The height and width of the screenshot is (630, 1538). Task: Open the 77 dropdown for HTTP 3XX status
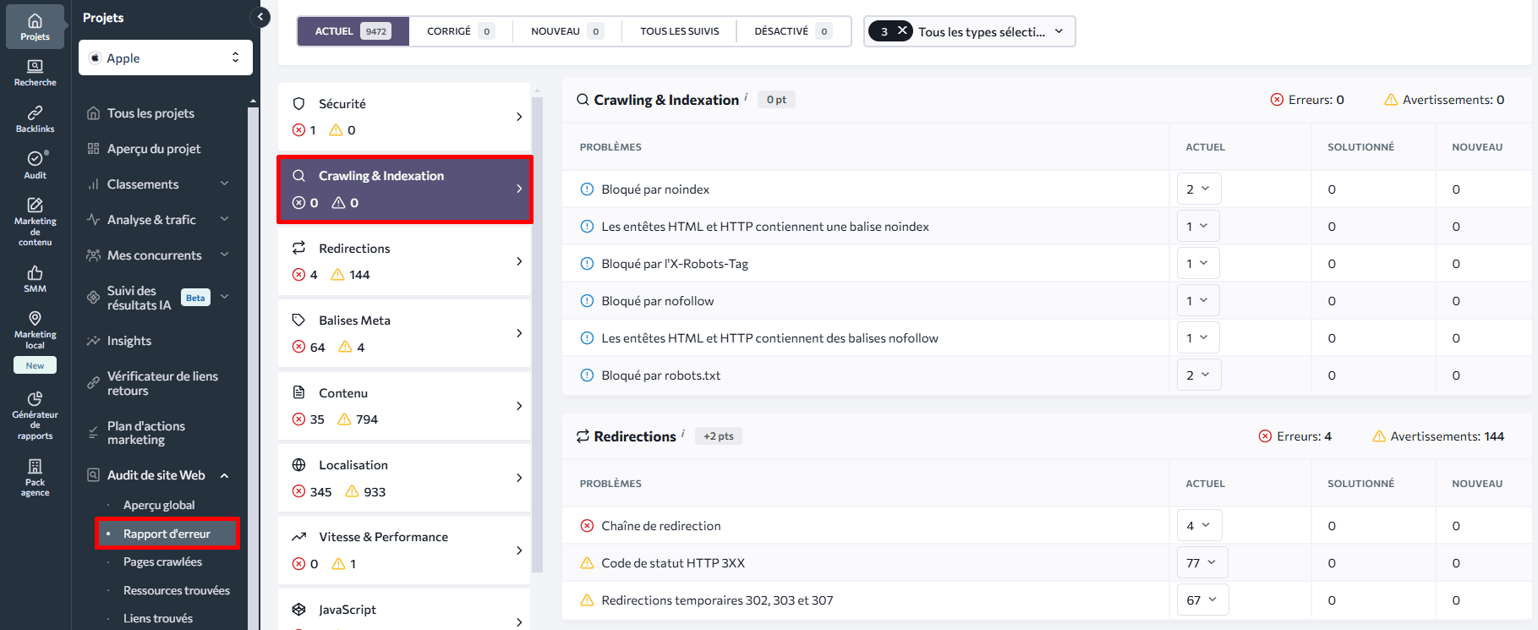pyautogui.click(x=1202, y=563)
